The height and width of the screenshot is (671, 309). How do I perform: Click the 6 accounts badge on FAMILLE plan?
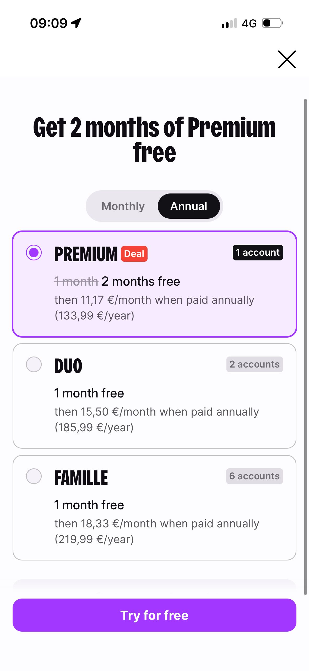(254, 476)
